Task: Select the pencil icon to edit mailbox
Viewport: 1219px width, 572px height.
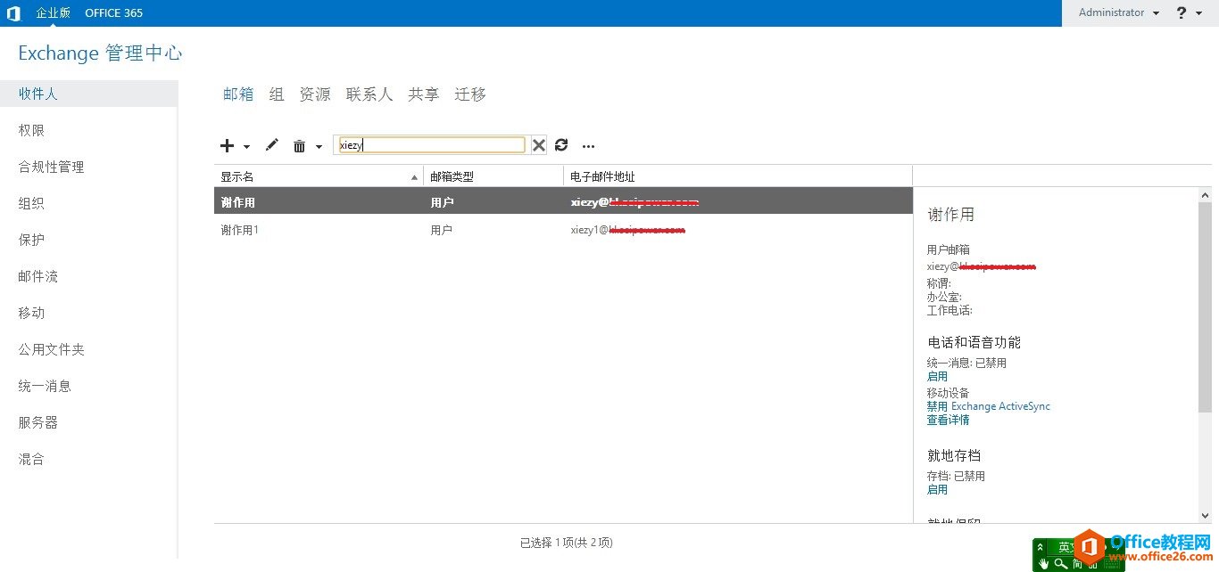Action: pos(272,145)
